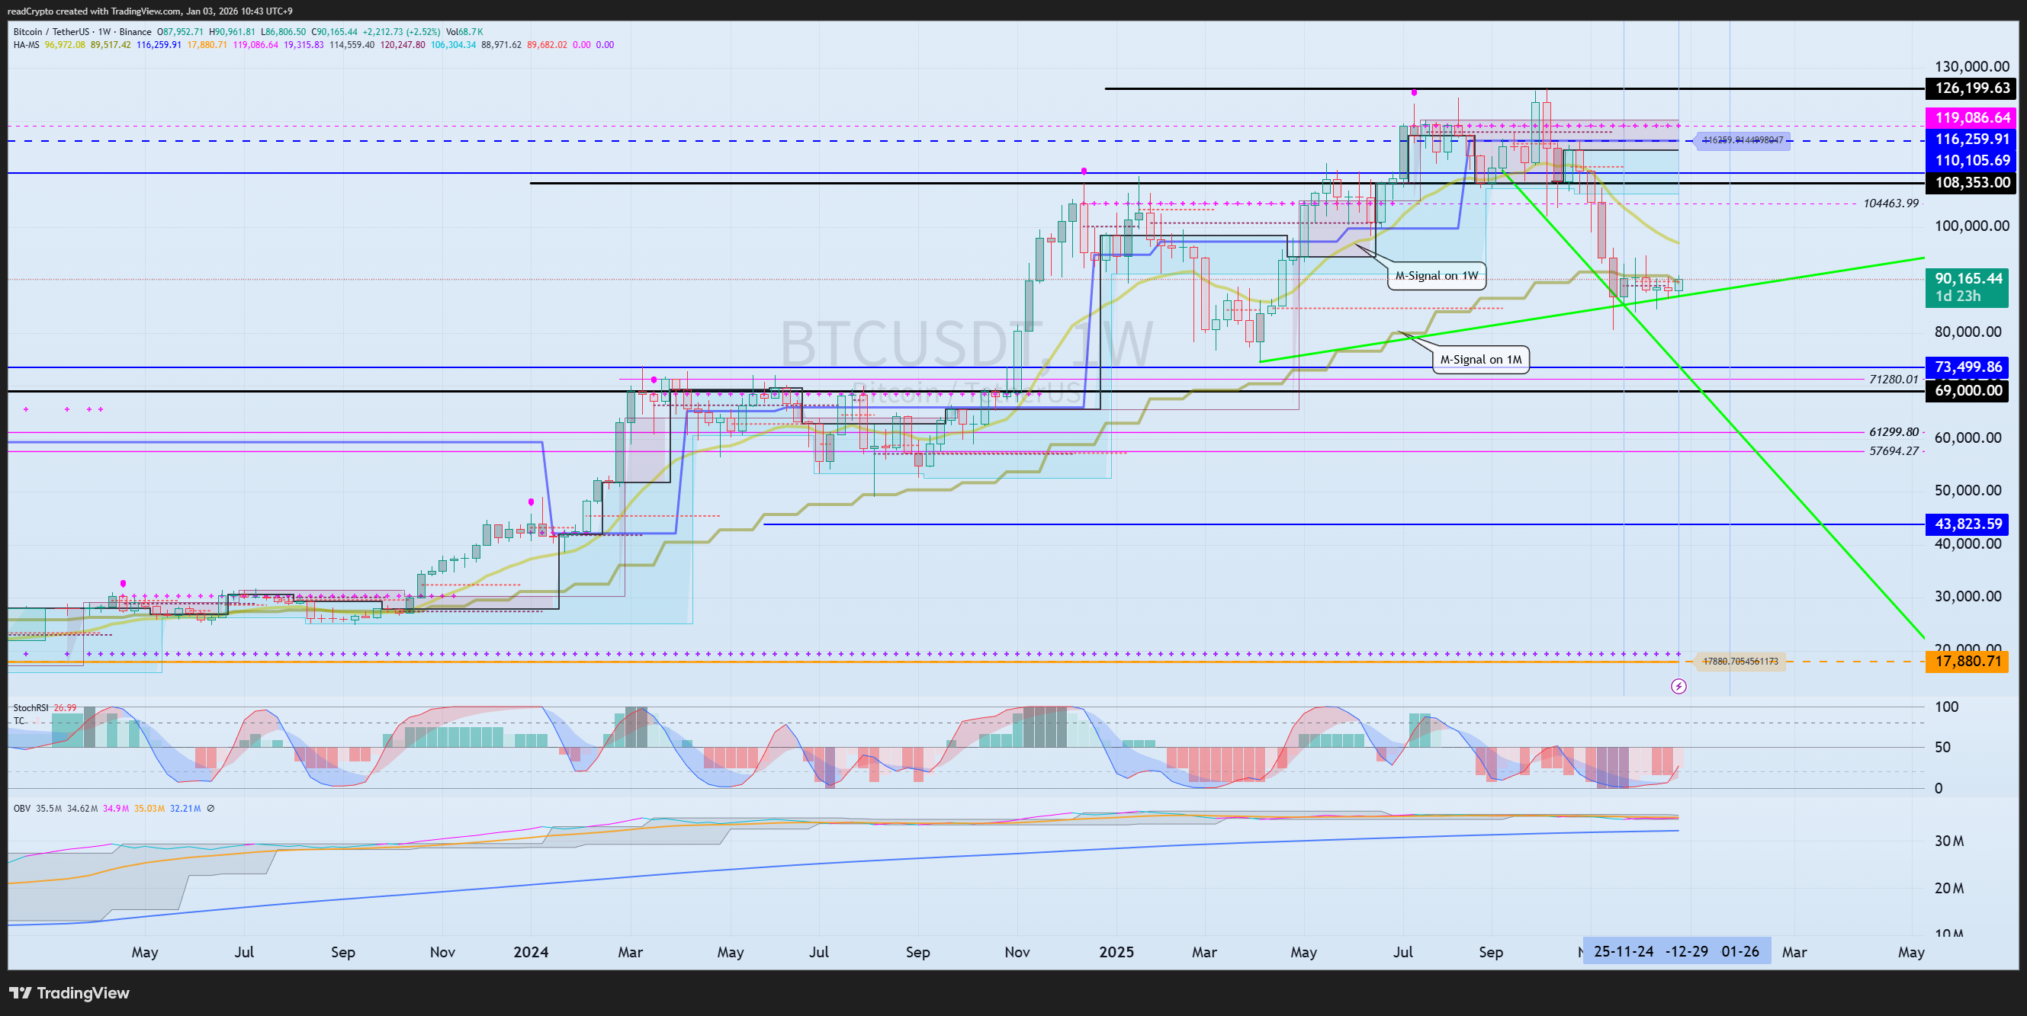Click the 01-26 date marker
The image size is (2027, 1016).
(x=1739, y=951)
